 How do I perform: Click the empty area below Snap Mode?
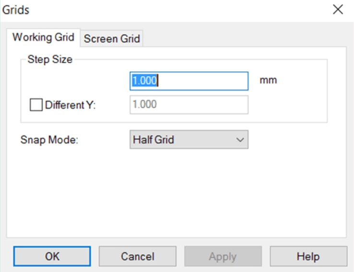pos(176,192)
